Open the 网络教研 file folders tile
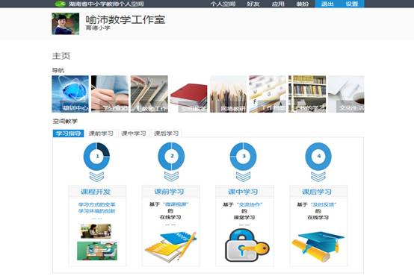This screenshot has height=276, width=414. [228, 94]
